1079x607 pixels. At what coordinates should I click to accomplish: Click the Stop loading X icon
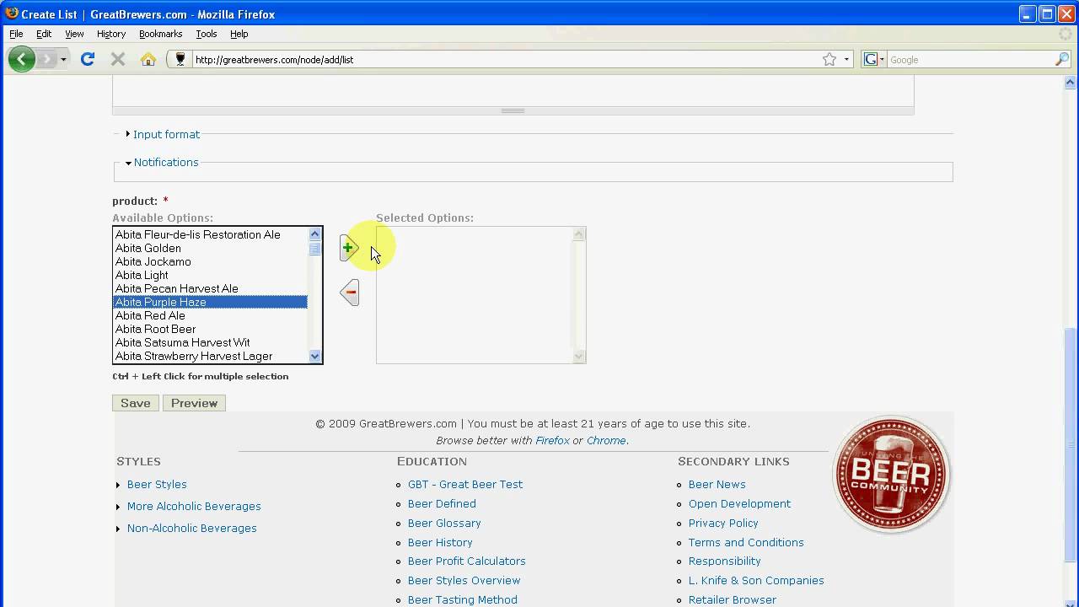tap(118, 59)
